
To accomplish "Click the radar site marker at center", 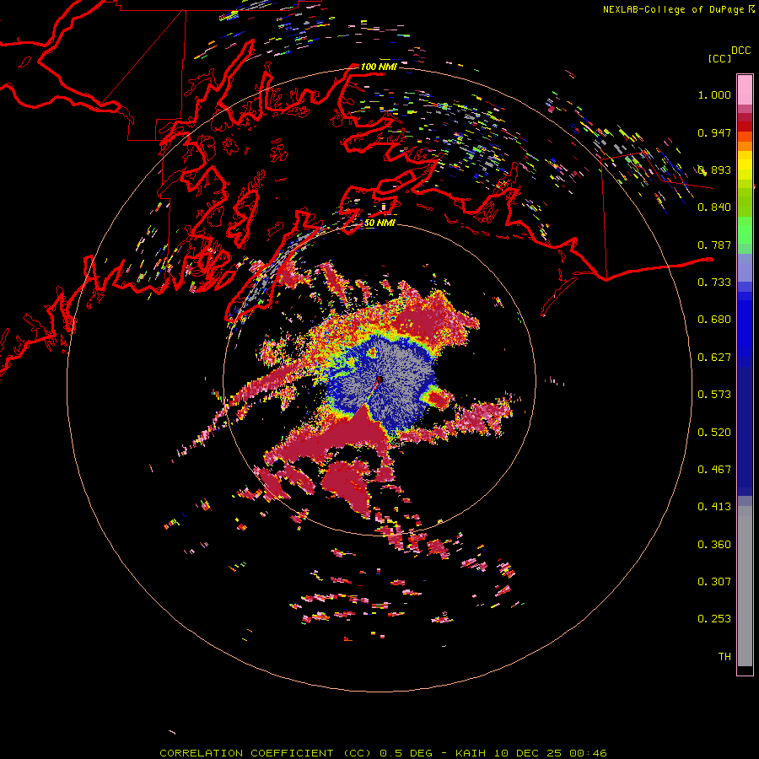I will [379, 379].
